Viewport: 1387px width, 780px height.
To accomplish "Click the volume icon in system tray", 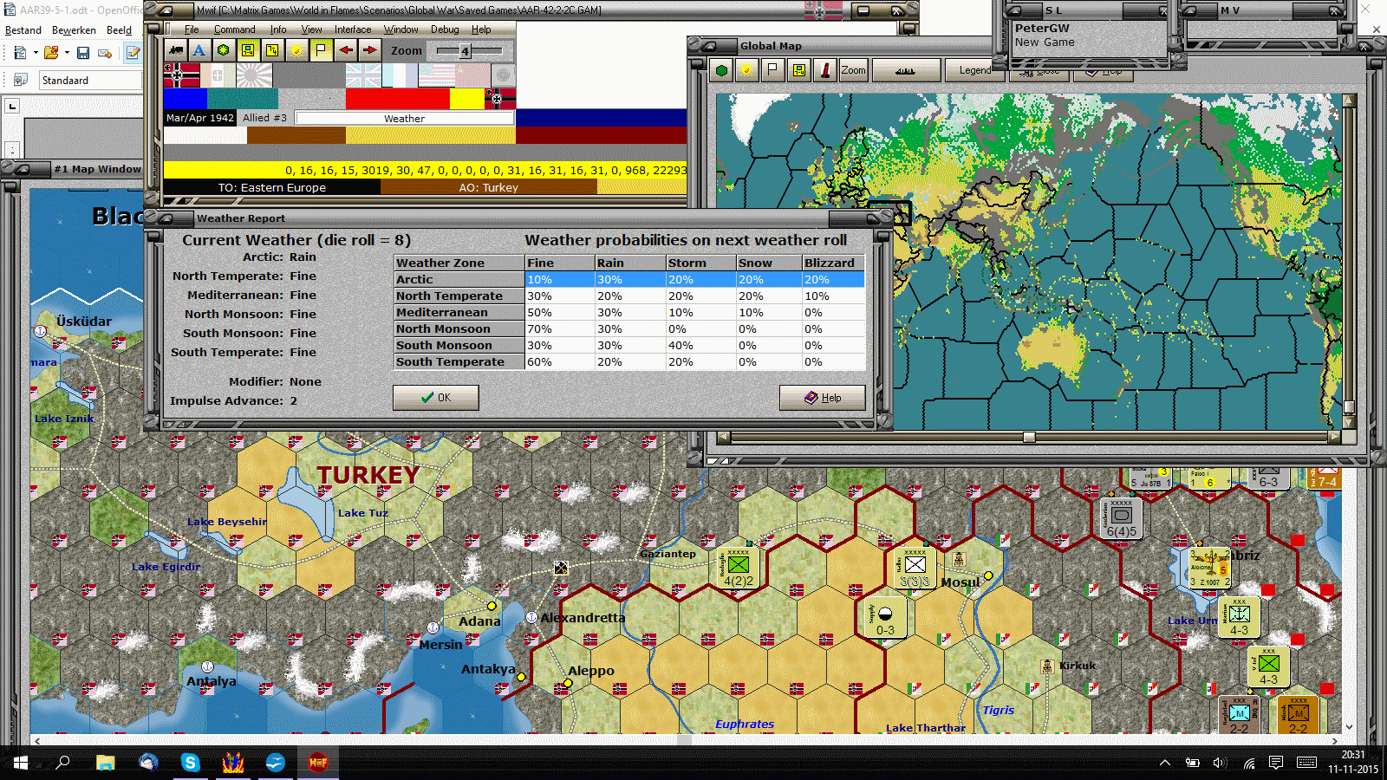I will [1220, 763].
